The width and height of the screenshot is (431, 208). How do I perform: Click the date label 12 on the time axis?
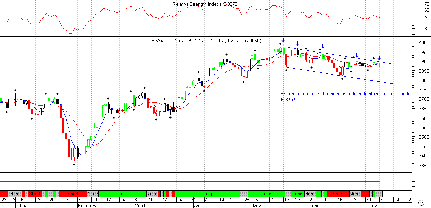(x=272, y=200)
